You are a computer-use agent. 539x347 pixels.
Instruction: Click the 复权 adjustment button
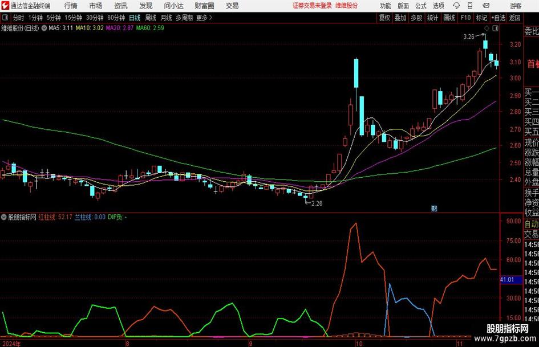(384, 18)
